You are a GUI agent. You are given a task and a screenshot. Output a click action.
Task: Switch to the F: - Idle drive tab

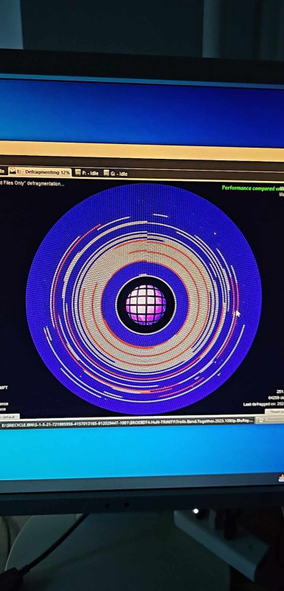click(x=86, y=173)
